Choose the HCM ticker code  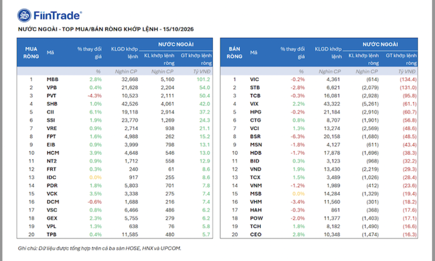pyautogui.click(x=53, y=153)
